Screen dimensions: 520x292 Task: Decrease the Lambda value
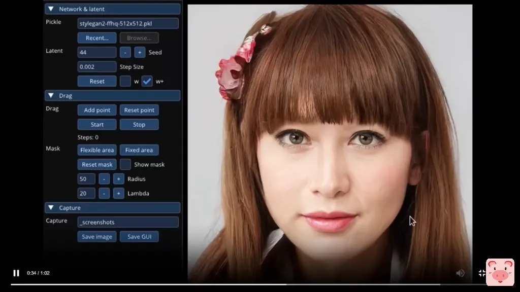tap(104, 193)
